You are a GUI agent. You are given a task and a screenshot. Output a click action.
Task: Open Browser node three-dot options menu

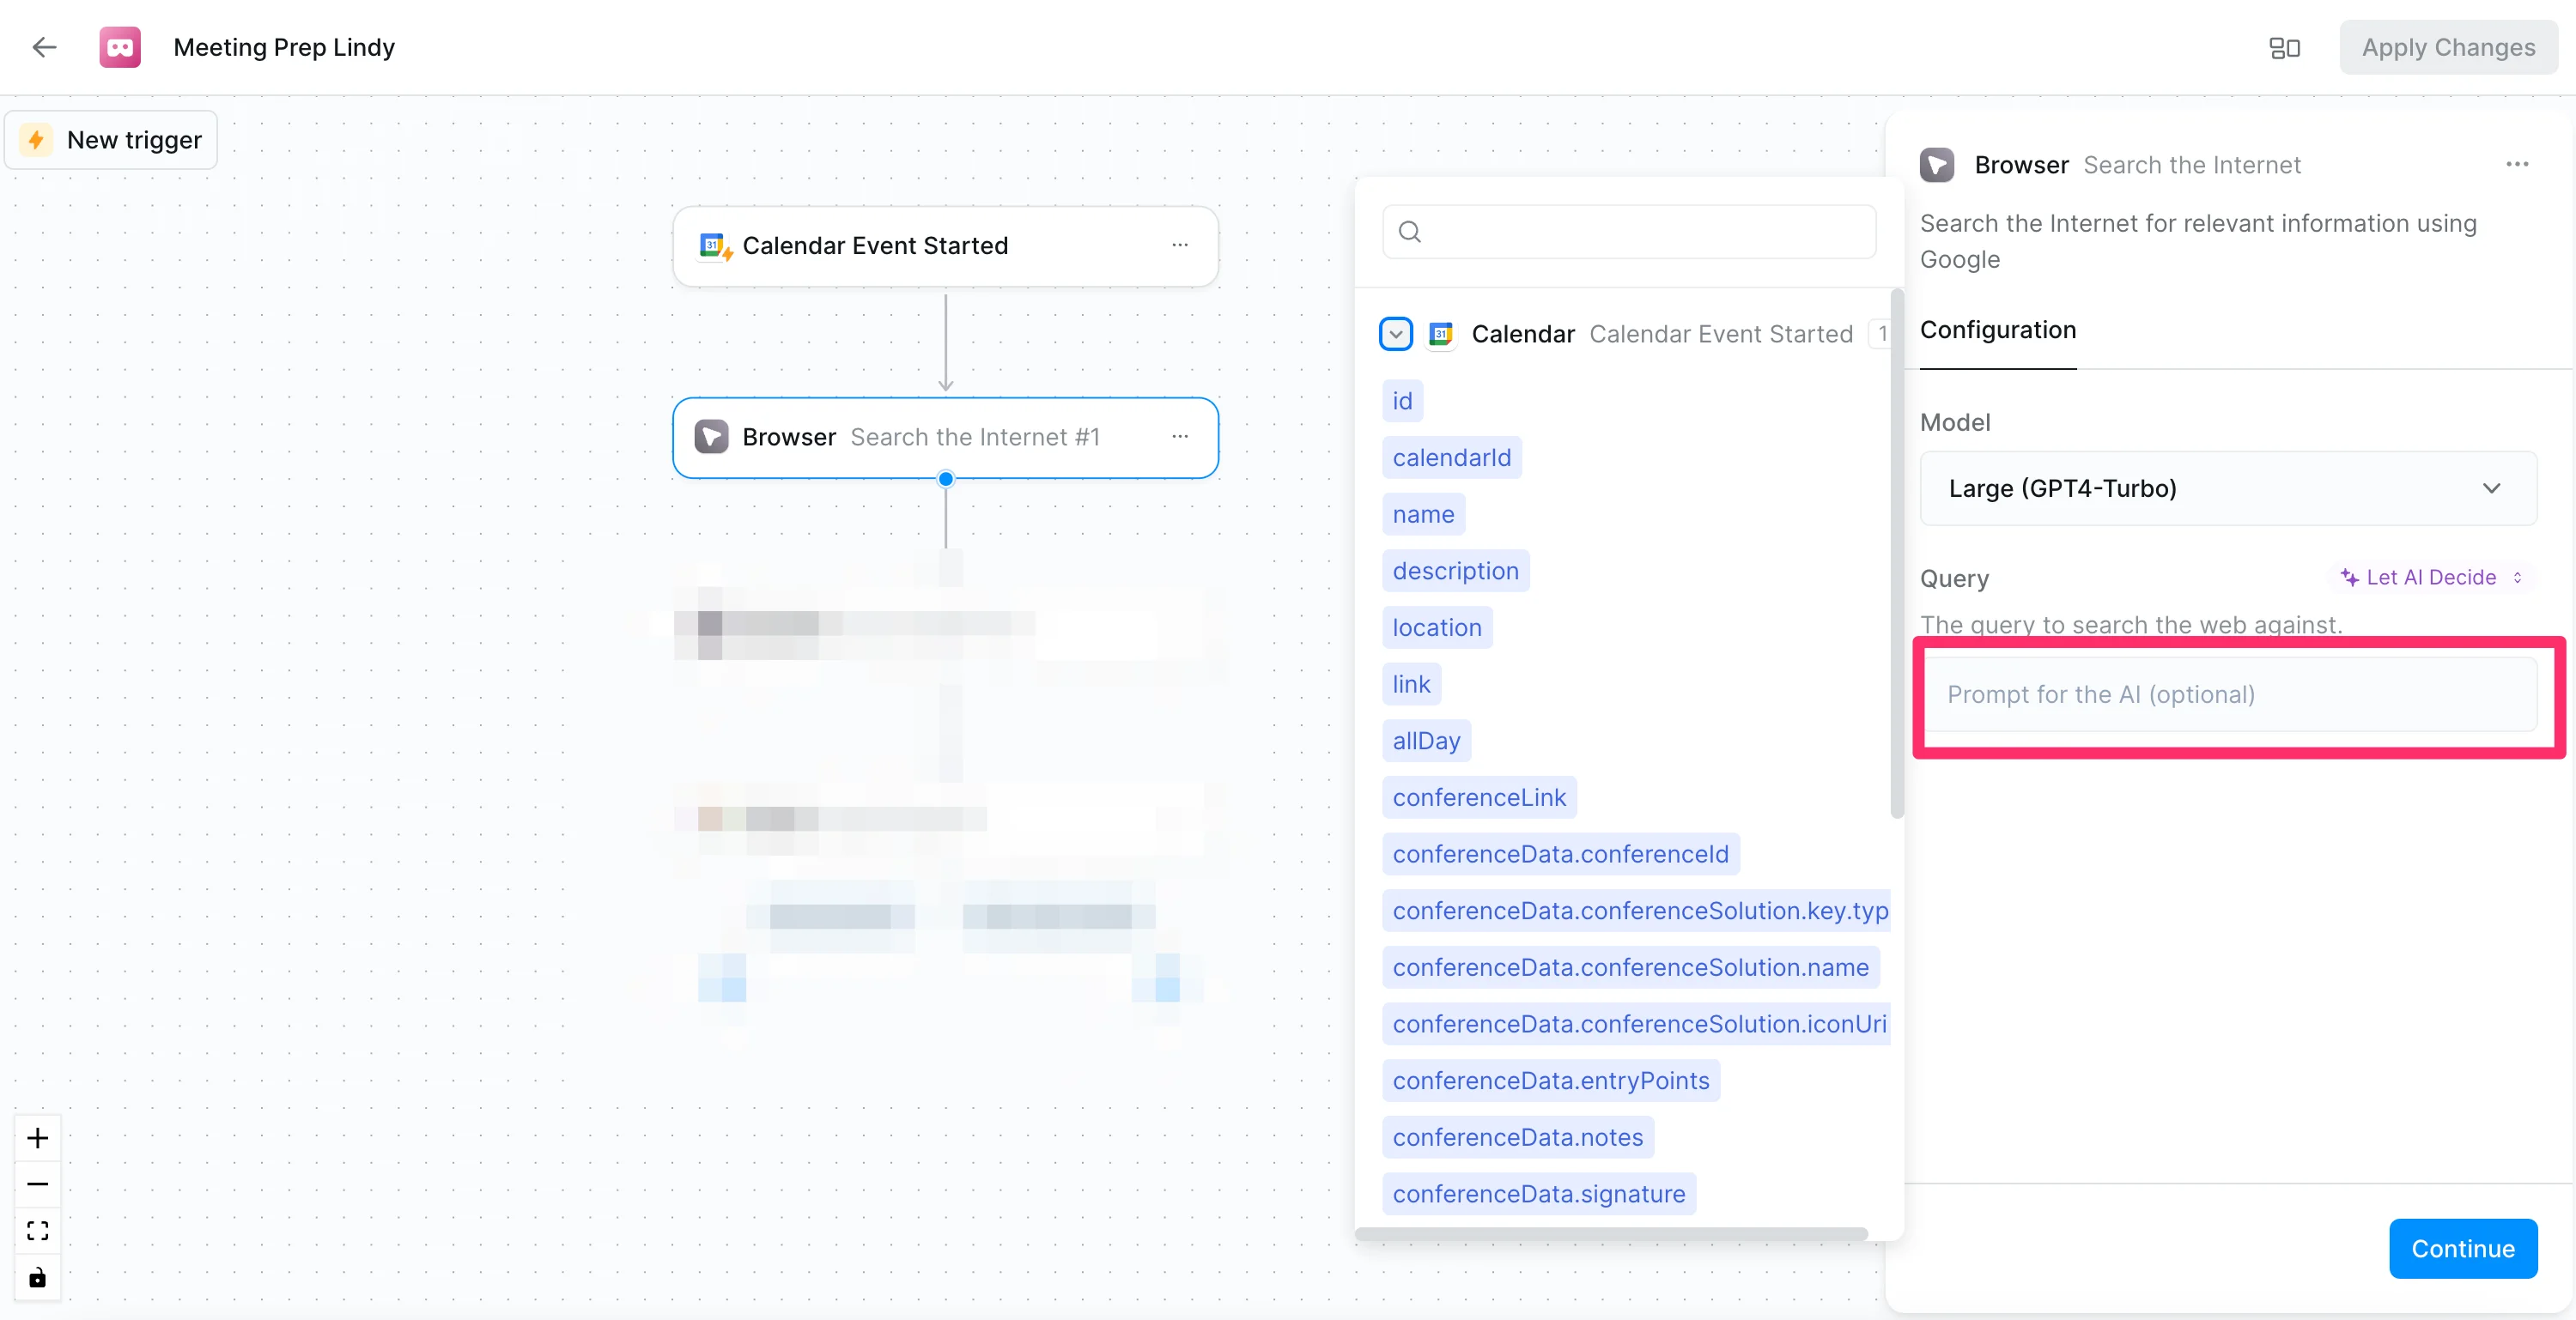coord(1180,437)
